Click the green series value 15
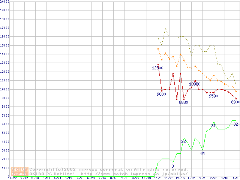This screenshot has height=180, width=240. [x=202, y=154]
